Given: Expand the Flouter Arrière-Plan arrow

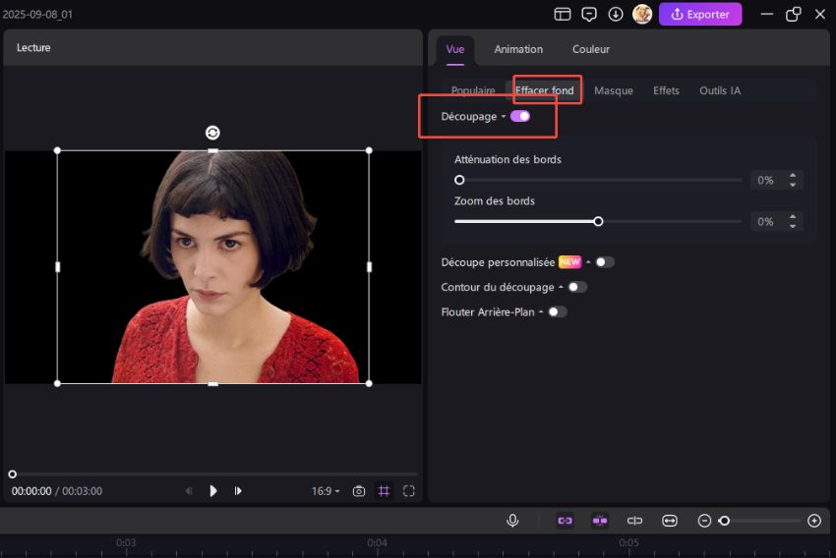Looking at the screenshot, I should 541,312.
